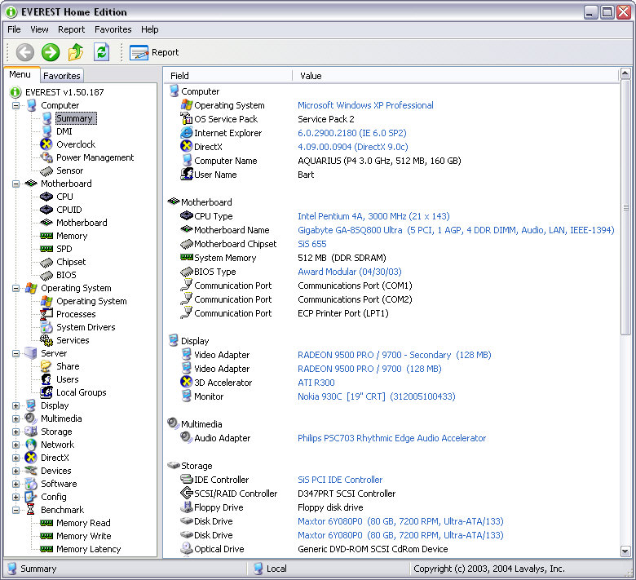Follow the Microsoft Windows XP Professional link
636x580 pixels.
(365, 105)
